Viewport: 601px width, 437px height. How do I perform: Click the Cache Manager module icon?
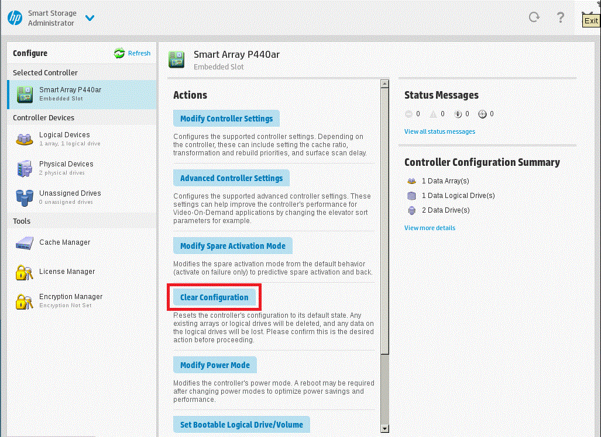pos(25,244)
